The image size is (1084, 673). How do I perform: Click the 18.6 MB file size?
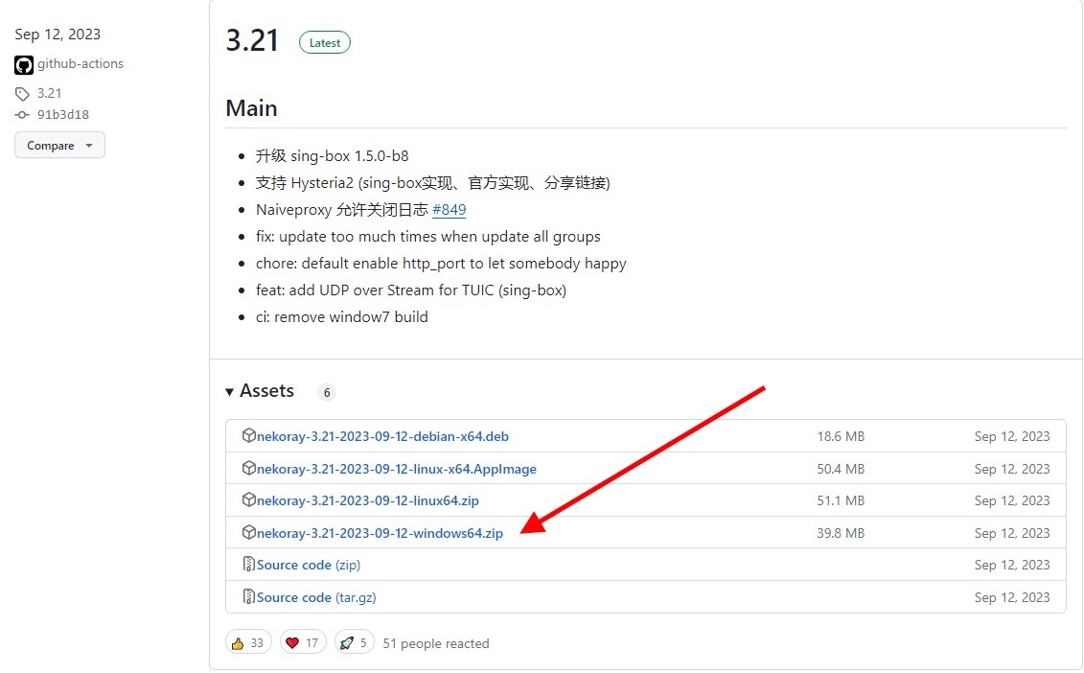tap(841, 436)
